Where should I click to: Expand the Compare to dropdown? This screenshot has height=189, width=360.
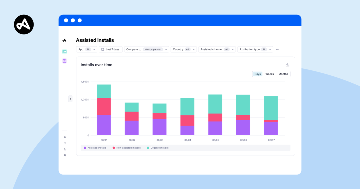point(146,49)
